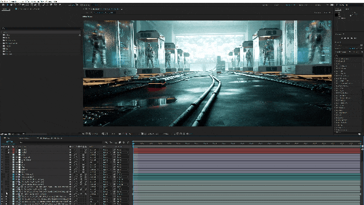Enable Motion Blur switch in timeline header
This screenshot has width=364, height=205.
(124, 142)
